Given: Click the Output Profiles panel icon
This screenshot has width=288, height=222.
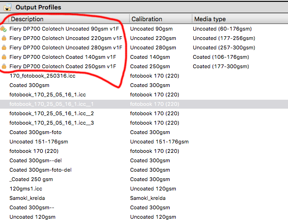Looking at the screenshot, I should (x=8, y=8).
